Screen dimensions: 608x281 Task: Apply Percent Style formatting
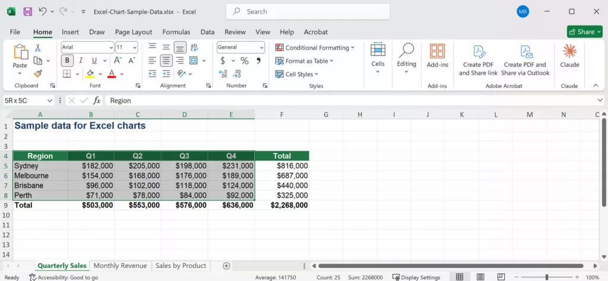244,61
